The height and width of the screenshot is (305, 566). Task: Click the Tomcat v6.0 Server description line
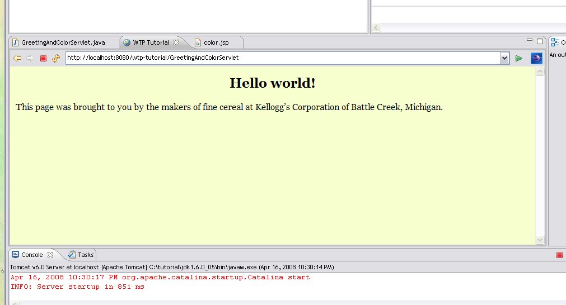172,267
